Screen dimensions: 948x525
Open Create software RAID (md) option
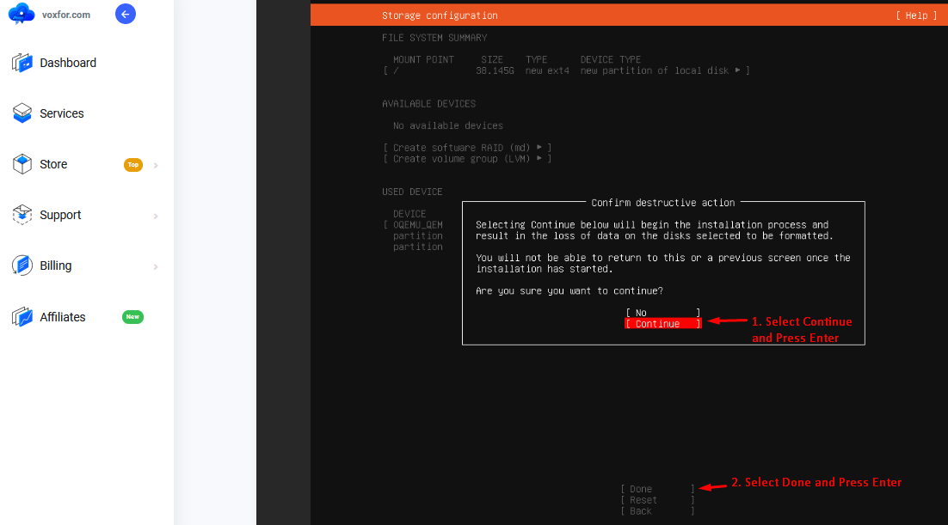(467, 147)
